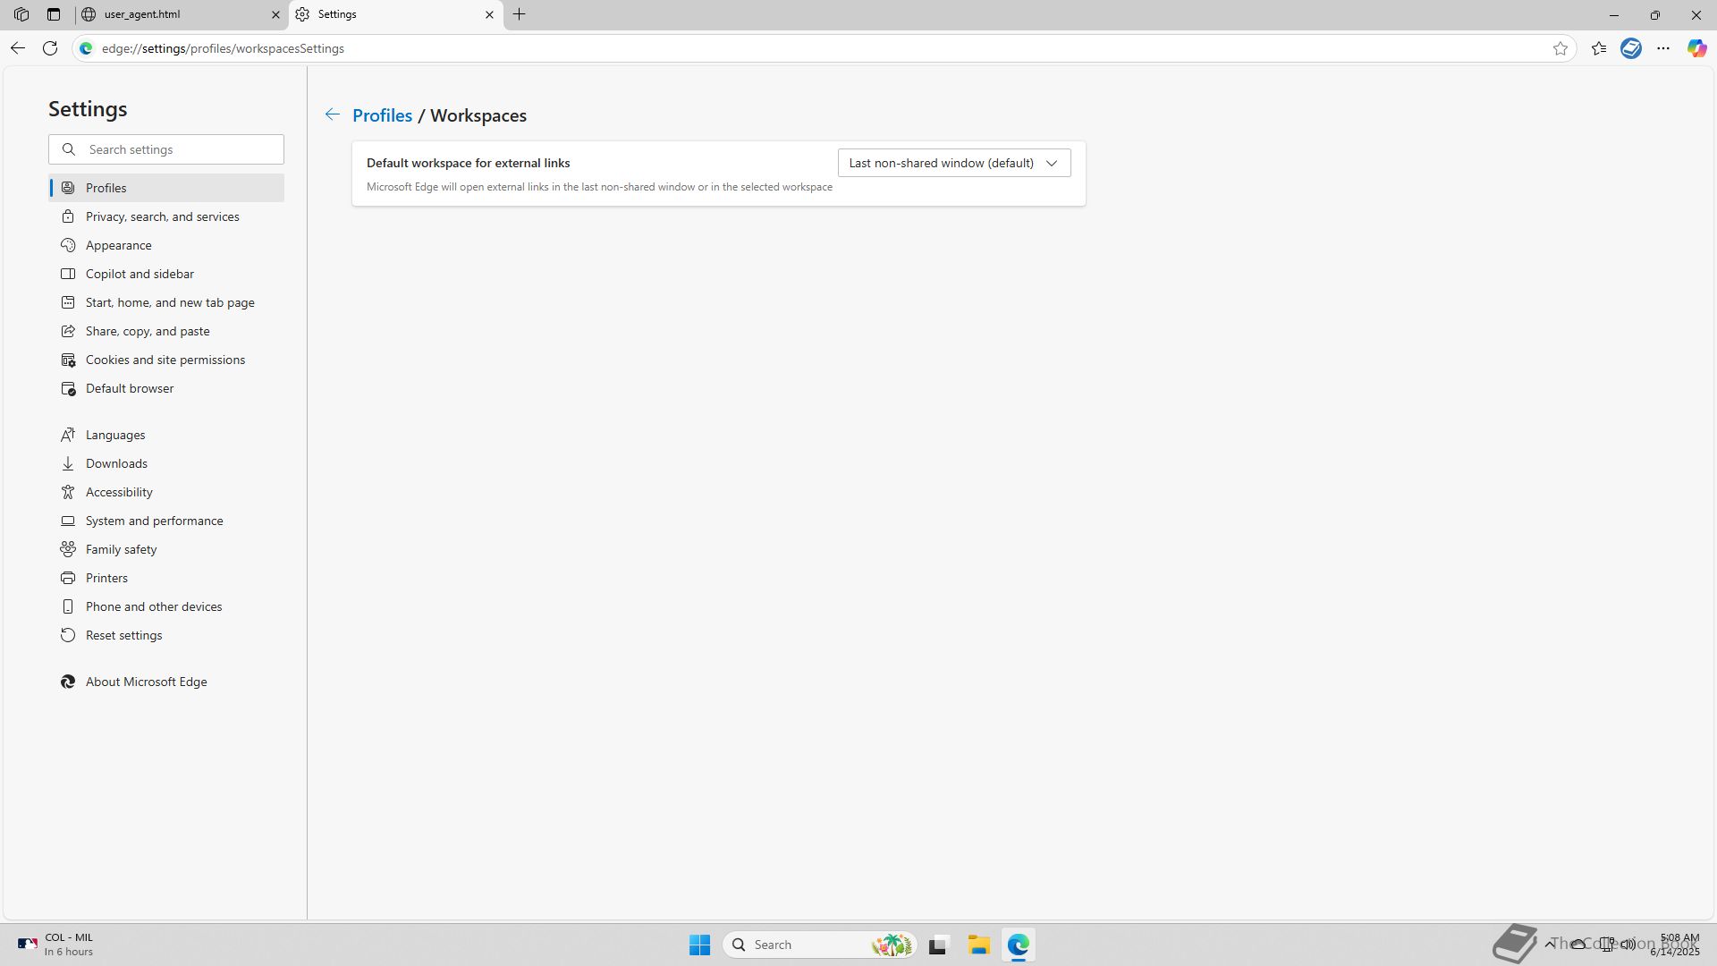This screenshot has width=1717, height=966.
Task: Click the refresh page button
Action: click(50, 48)
